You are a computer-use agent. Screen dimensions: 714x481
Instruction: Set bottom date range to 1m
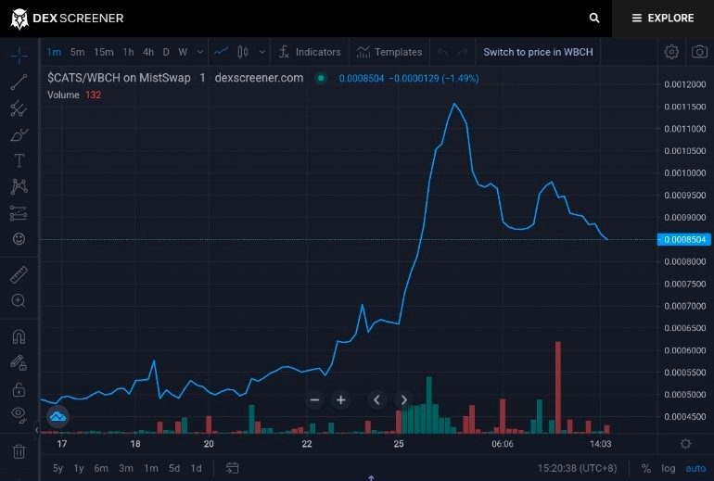[151, 468]
